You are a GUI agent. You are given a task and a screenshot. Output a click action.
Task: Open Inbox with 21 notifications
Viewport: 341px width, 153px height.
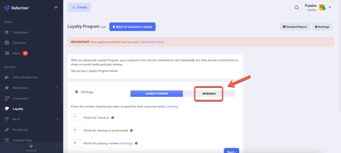[x=16, y=53]
